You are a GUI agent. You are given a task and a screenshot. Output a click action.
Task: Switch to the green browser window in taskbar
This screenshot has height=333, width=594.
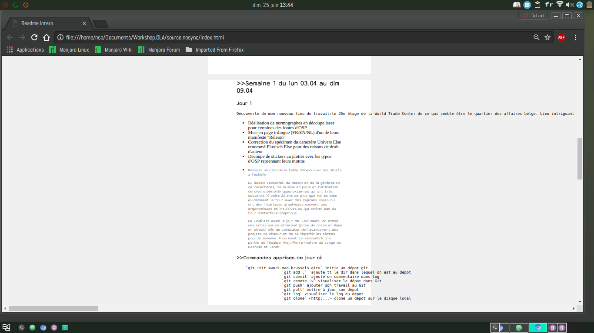coord(519,327)
